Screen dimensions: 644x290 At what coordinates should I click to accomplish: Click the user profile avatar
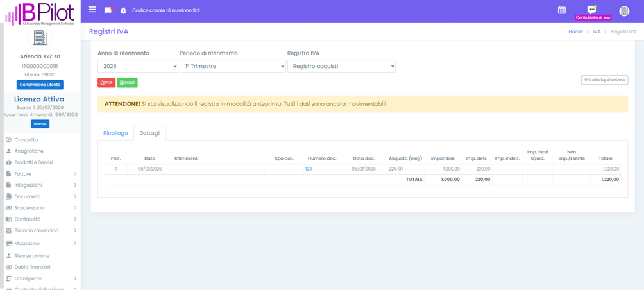(x=624, y=11)
